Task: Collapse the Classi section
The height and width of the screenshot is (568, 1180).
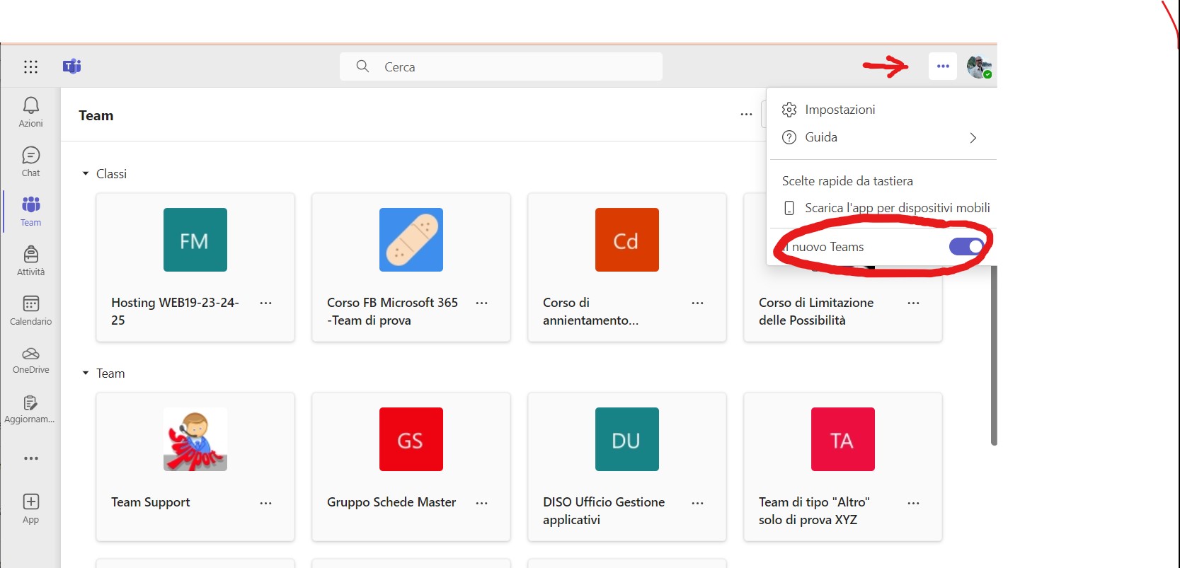Action: point(86,173)
